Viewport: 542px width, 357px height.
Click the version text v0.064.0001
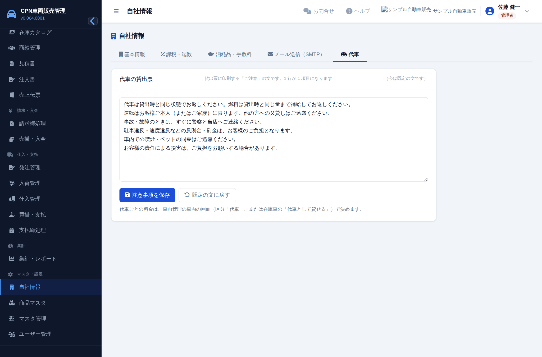[33, 18]
